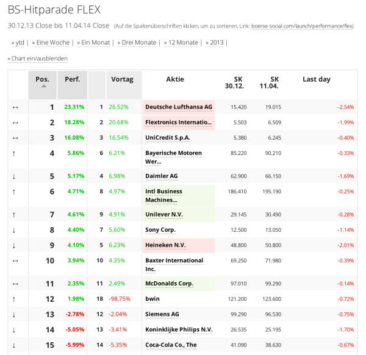Click the pink Heineken N.V. cell

[178, 245]
